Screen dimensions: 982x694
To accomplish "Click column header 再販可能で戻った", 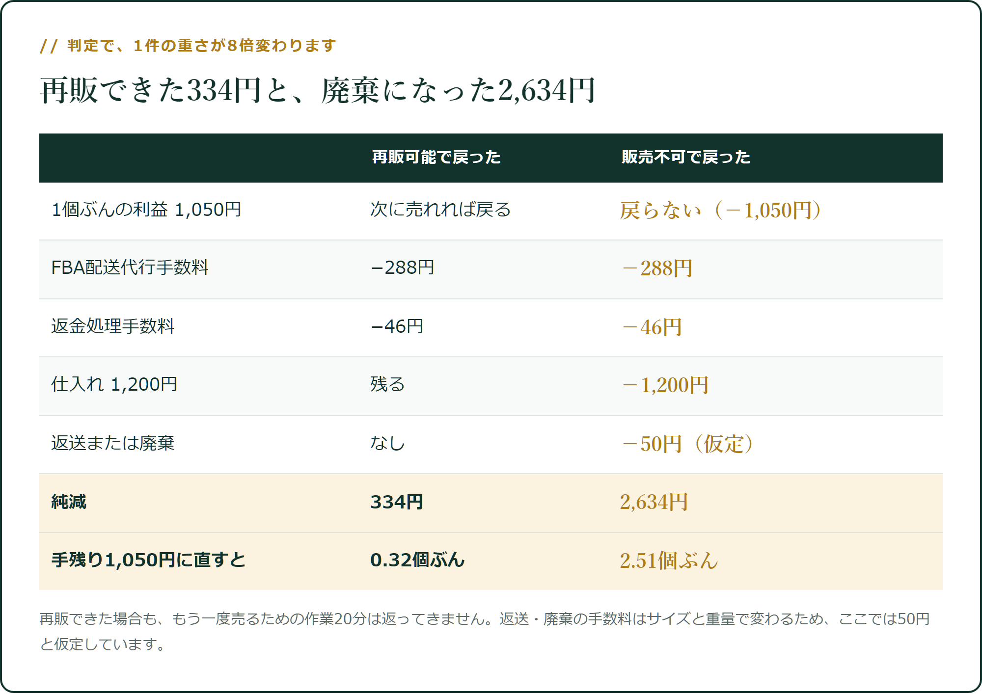I will [x=436, y=158].
